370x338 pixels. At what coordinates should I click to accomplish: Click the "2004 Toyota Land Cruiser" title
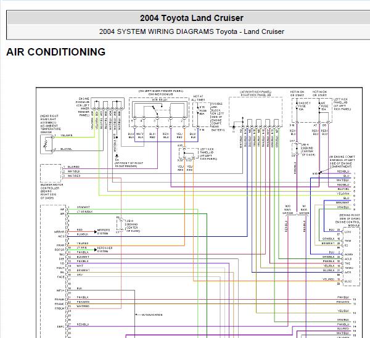tap(192, 18)
